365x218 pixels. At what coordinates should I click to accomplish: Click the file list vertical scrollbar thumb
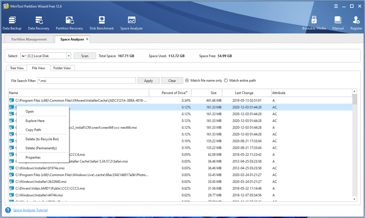[354, 99]
